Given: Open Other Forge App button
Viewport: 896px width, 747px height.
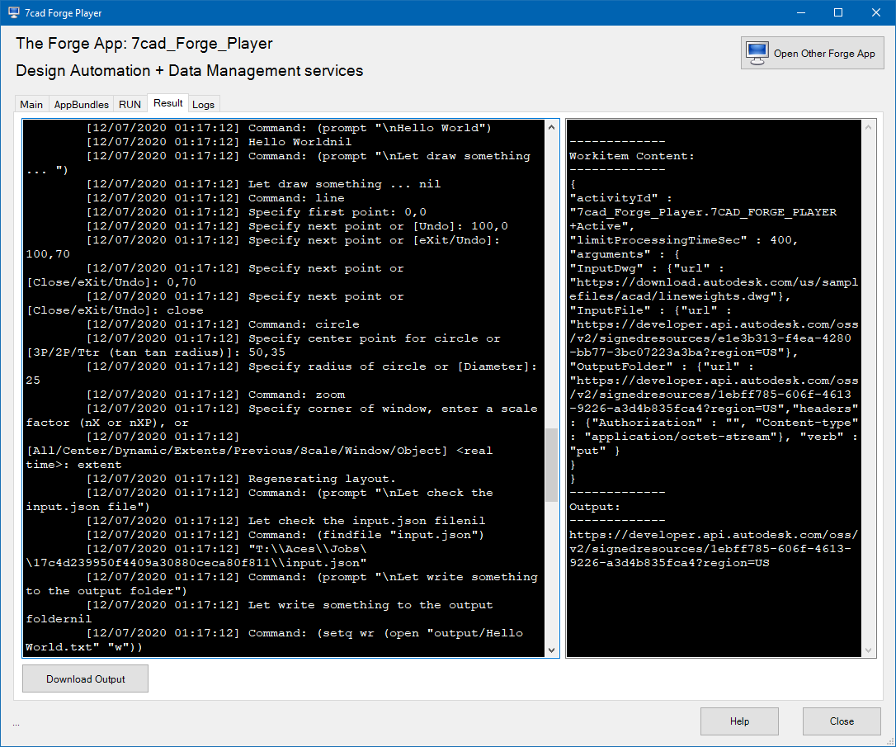Looking at the screenshot, I should (812, 54).
